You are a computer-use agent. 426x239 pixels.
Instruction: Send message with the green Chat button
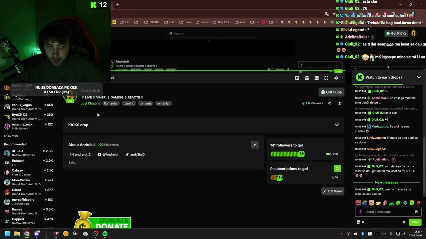(x=415, y=222)
